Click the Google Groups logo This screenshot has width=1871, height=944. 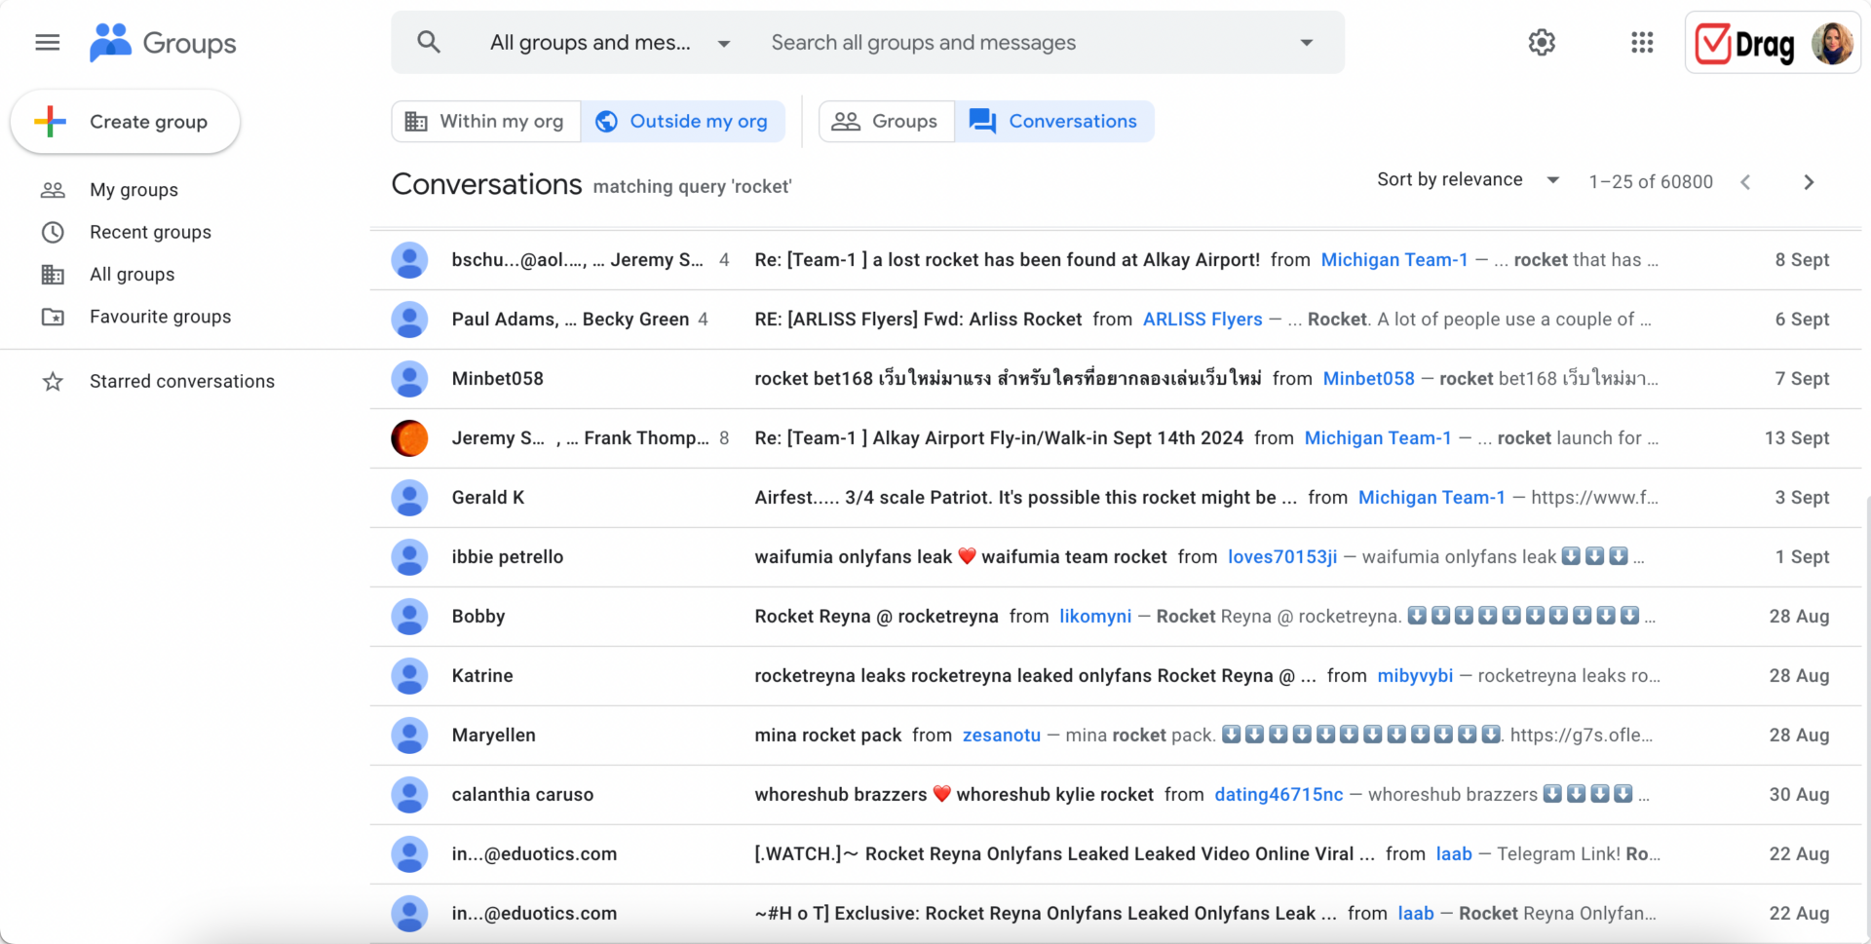click(162, 43)
